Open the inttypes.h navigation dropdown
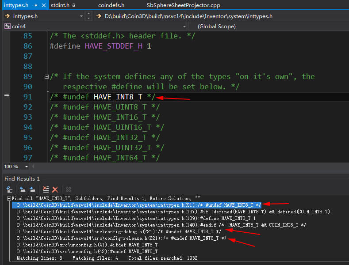Screen dimensions: 349x265 81,16
